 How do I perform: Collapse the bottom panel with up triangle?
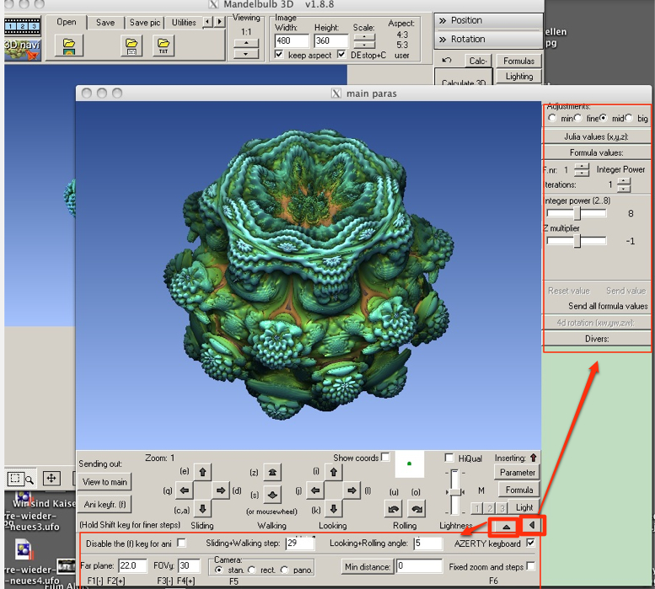click(506, 526)
